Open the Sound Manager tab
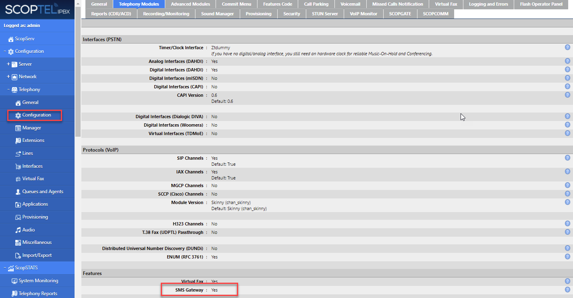 [x=218, y=14]
